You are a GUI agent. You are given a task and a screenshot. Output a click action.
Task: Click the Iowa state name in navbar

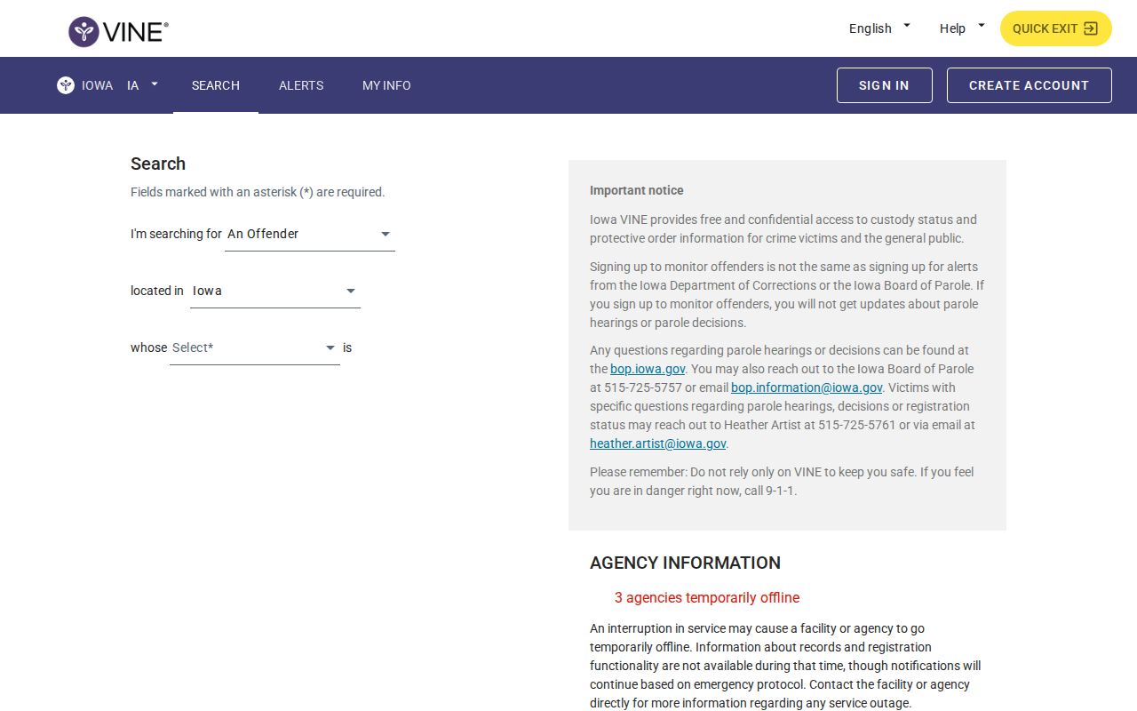pyautogui.click(x=97, y=85)
